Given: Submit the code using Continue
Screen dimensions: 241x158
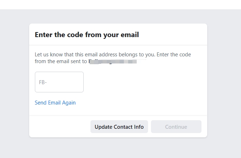Looking at the screenshot, I should (x=176, y=127).
